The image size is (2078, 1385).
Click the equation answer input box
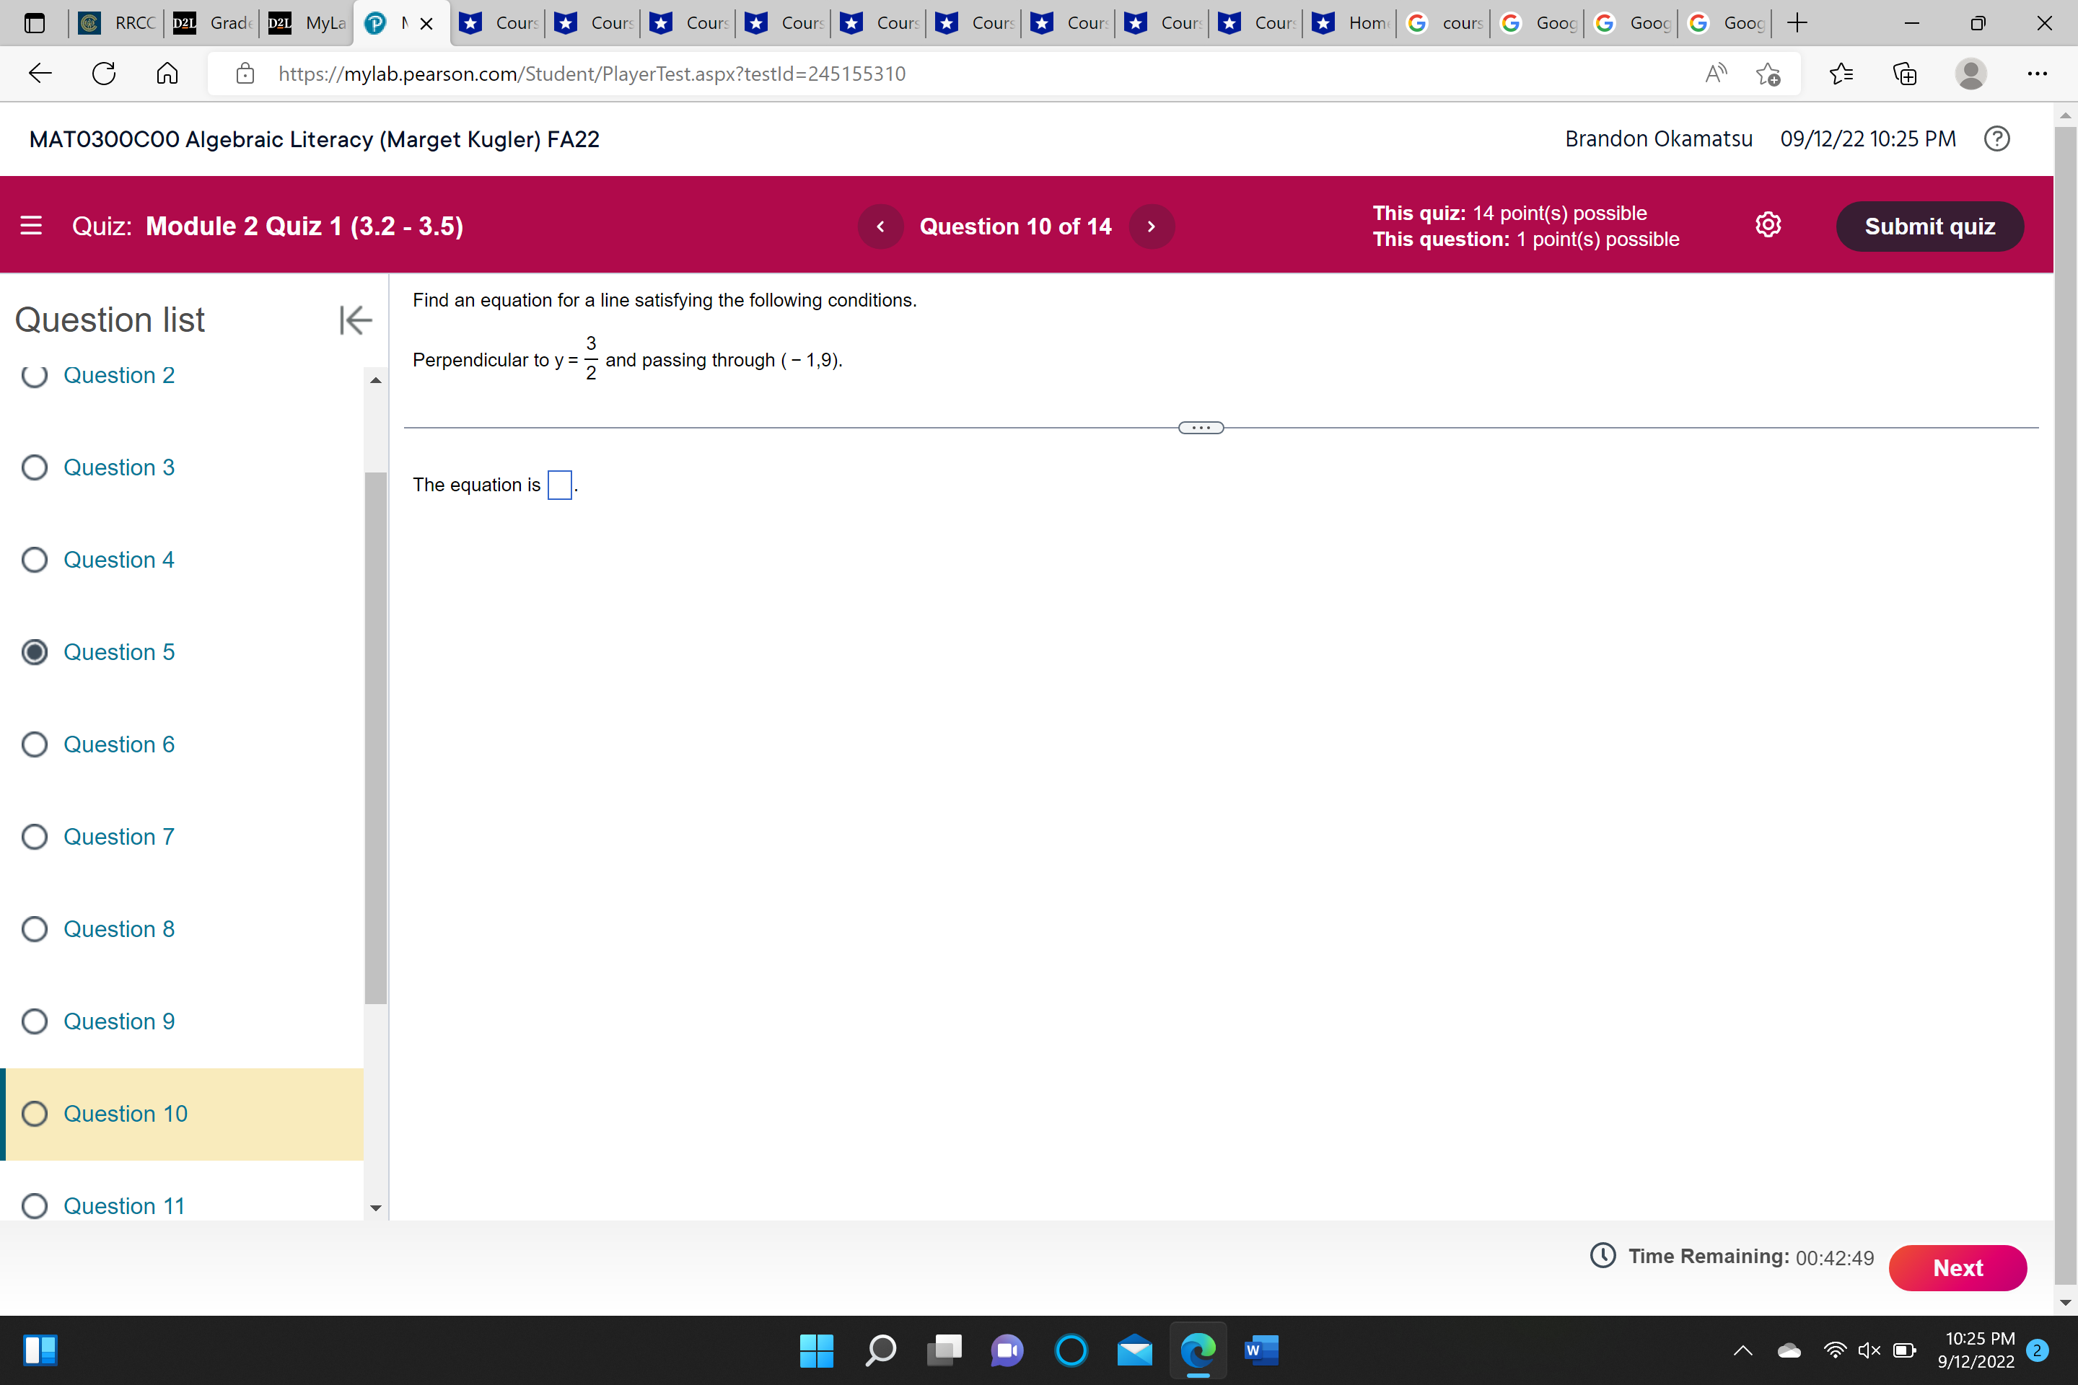(560, 485)
